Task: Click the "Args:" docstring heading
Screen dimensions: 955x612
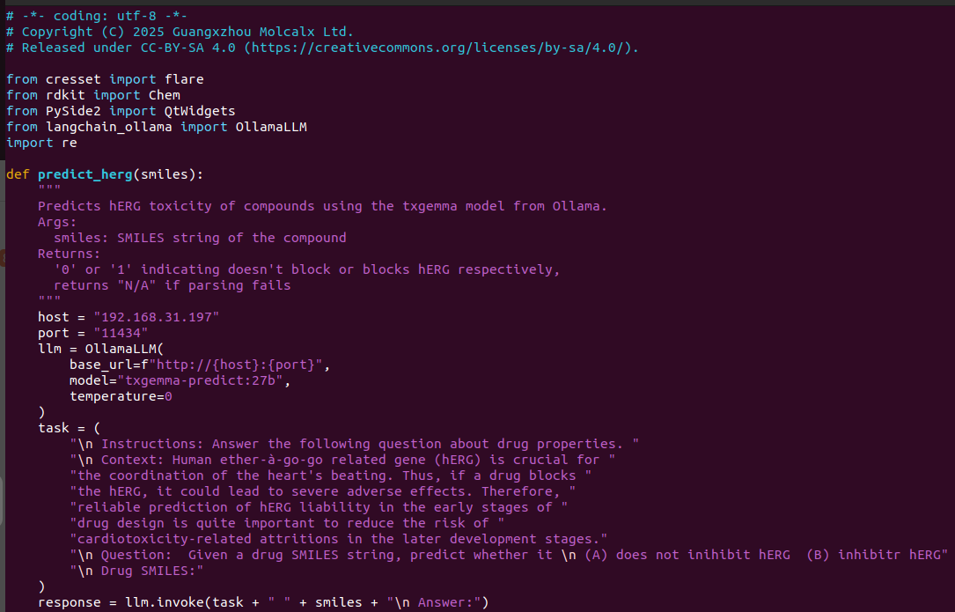Action: (x=57, y=222)
